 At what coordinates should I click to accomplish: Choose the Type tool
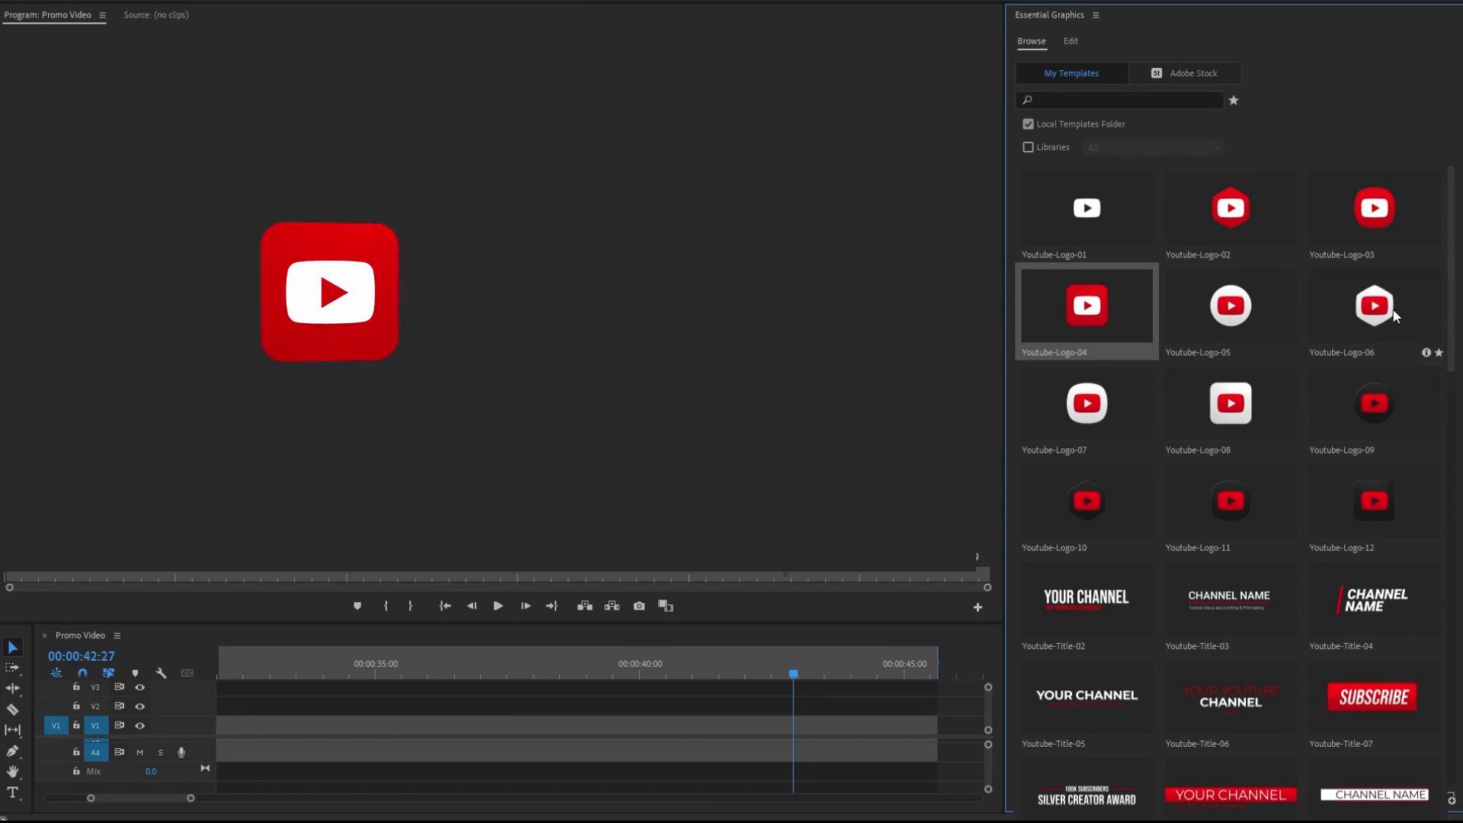tap(13, 793)
